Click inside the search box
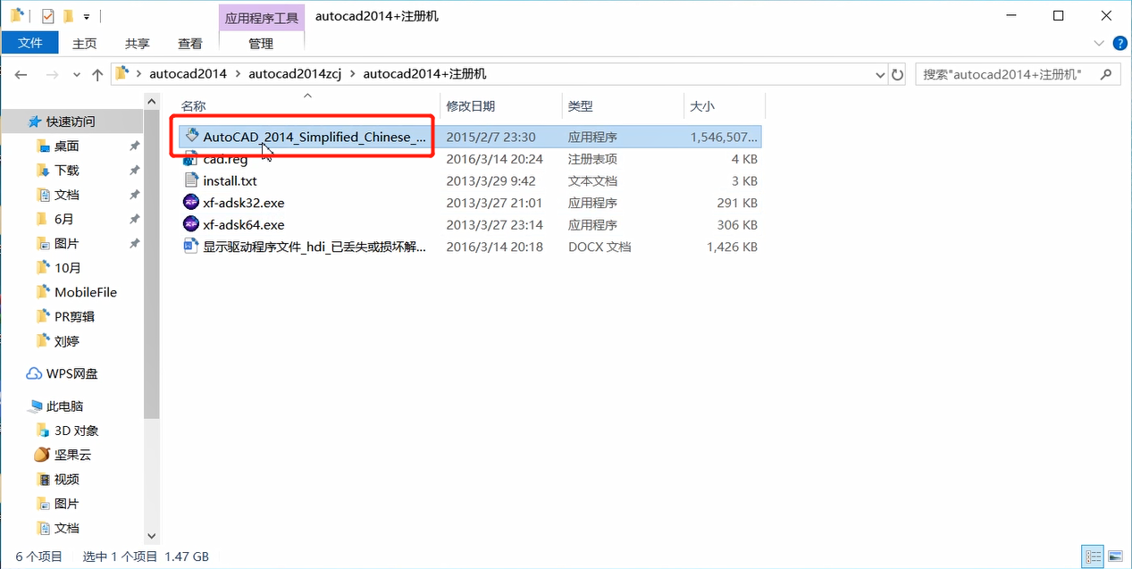Viewport: 1132px width, 569px height. (x=1001, y=74)
